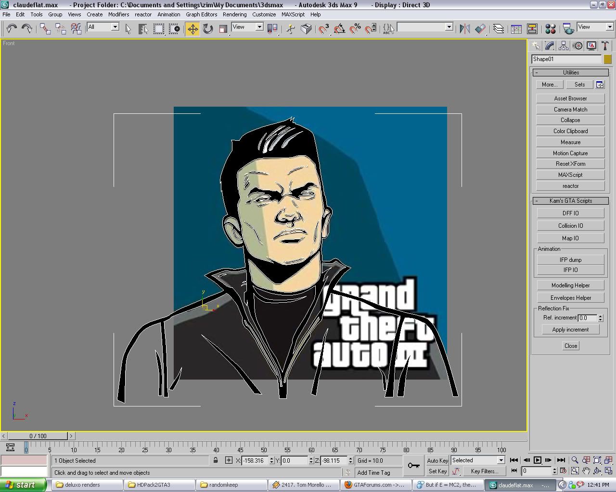The width and height of the screenshot is (616, 492).
Task: Toggle Spinner Snap icon
Action: click(x=371, y=29)
